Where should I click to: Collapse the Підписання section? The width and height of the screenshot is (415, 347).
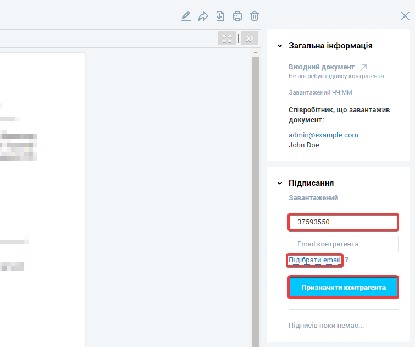tap(280, 183)
